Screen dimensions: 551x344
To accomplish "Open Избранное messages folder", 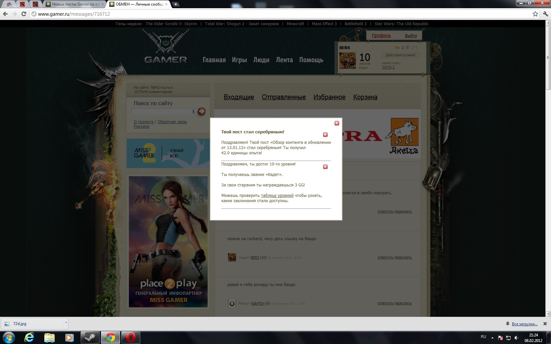I will tap(329, 97).
